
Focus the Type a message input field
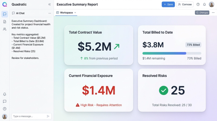tap(32, 116)
